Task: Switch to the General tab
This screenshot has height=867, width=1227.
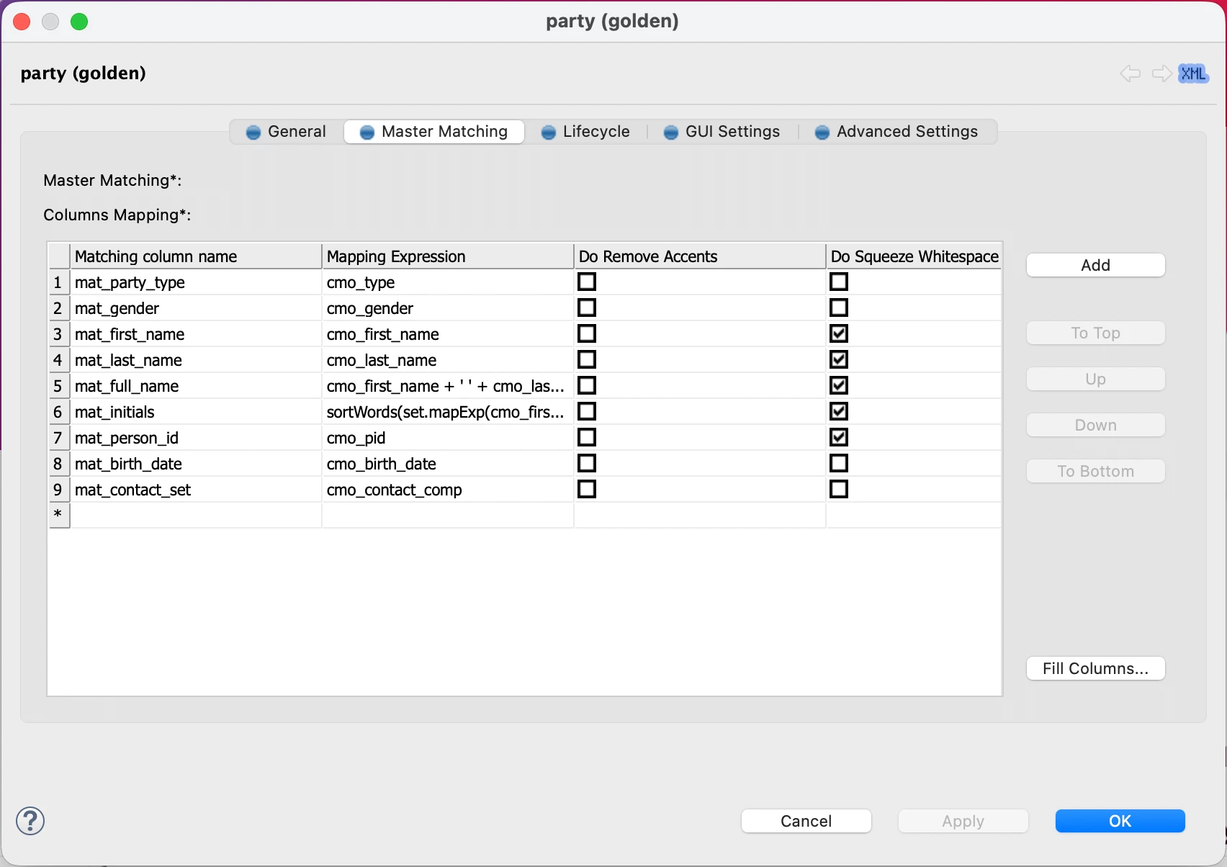Action: tap(287, 132)
